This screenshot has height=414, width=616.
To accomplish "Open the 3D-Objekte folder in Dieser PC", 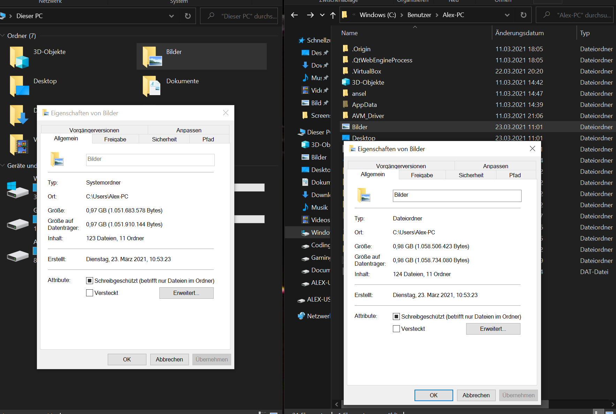I will (38, 57).
